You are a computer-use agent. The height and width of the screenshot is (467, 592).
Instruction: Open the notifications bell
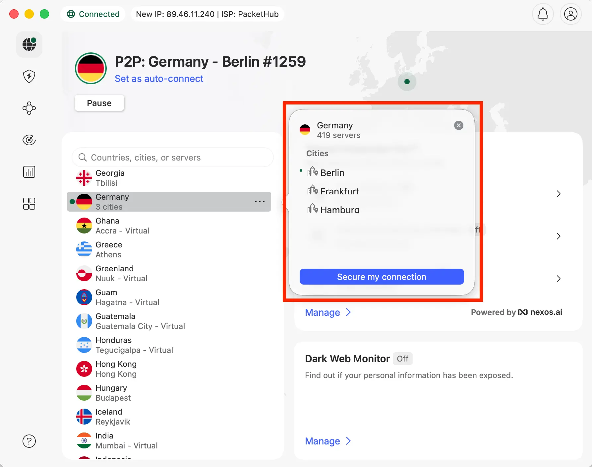(x=543, y=14)
